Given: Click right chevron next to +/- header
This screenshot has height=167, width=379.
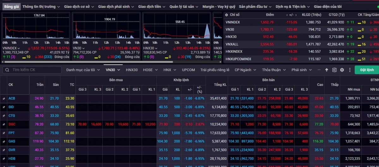Looking at the screenshot, I should pyautogui.click(x=296, y=15).
